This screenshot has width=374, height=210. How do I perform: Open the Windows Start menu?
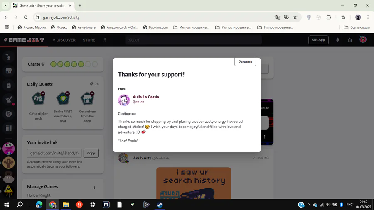click(x=6, y=205)
